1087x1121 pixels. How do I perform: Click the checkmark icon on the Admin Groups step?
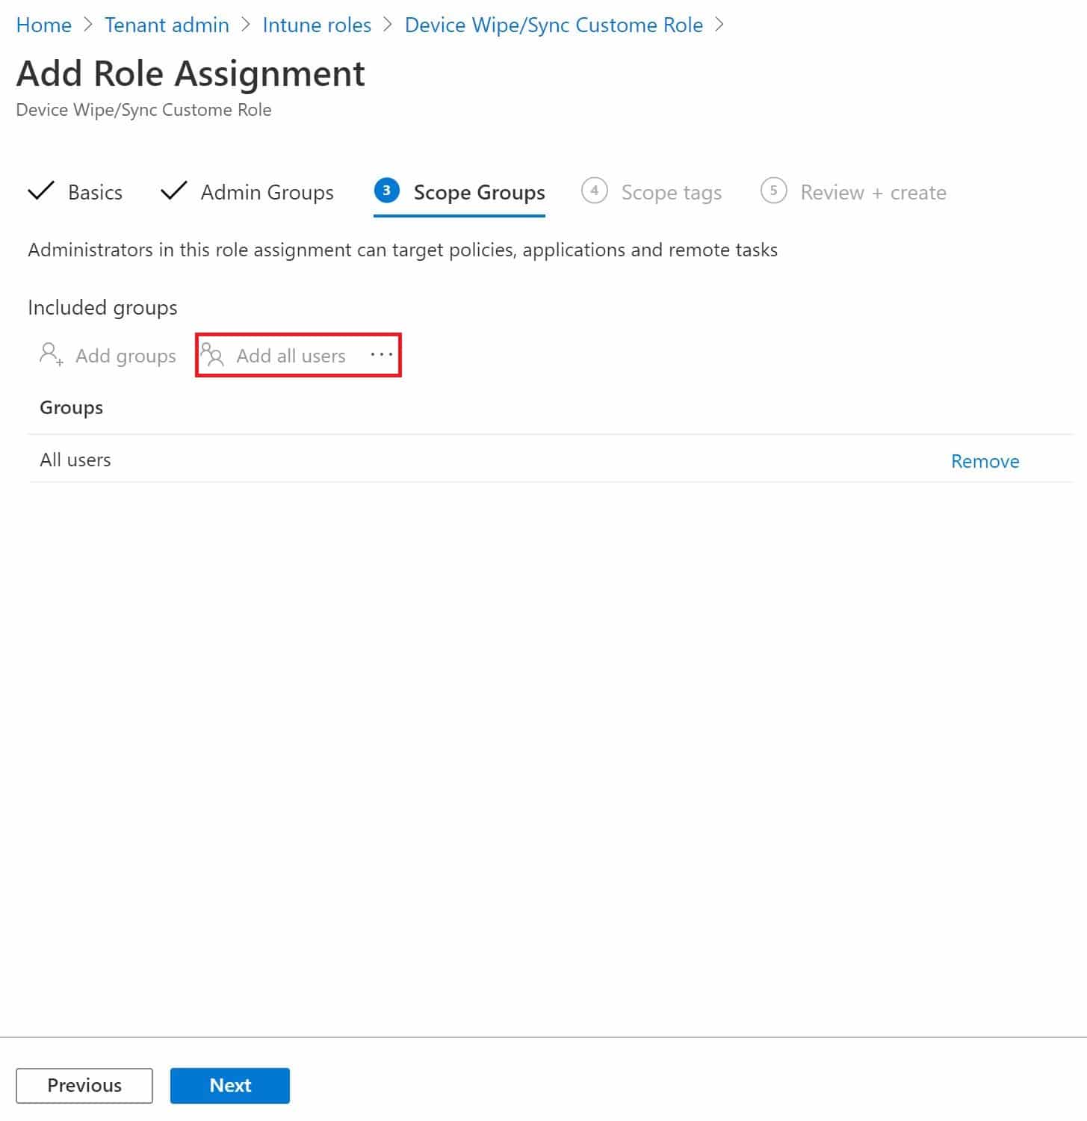(173, 191)
